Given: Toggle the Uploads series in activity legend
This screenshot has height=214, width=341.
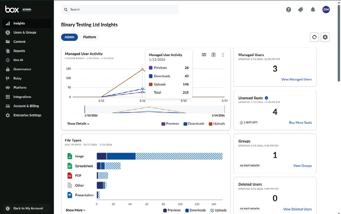Looking at the screenshot, I should coord(217,124).
